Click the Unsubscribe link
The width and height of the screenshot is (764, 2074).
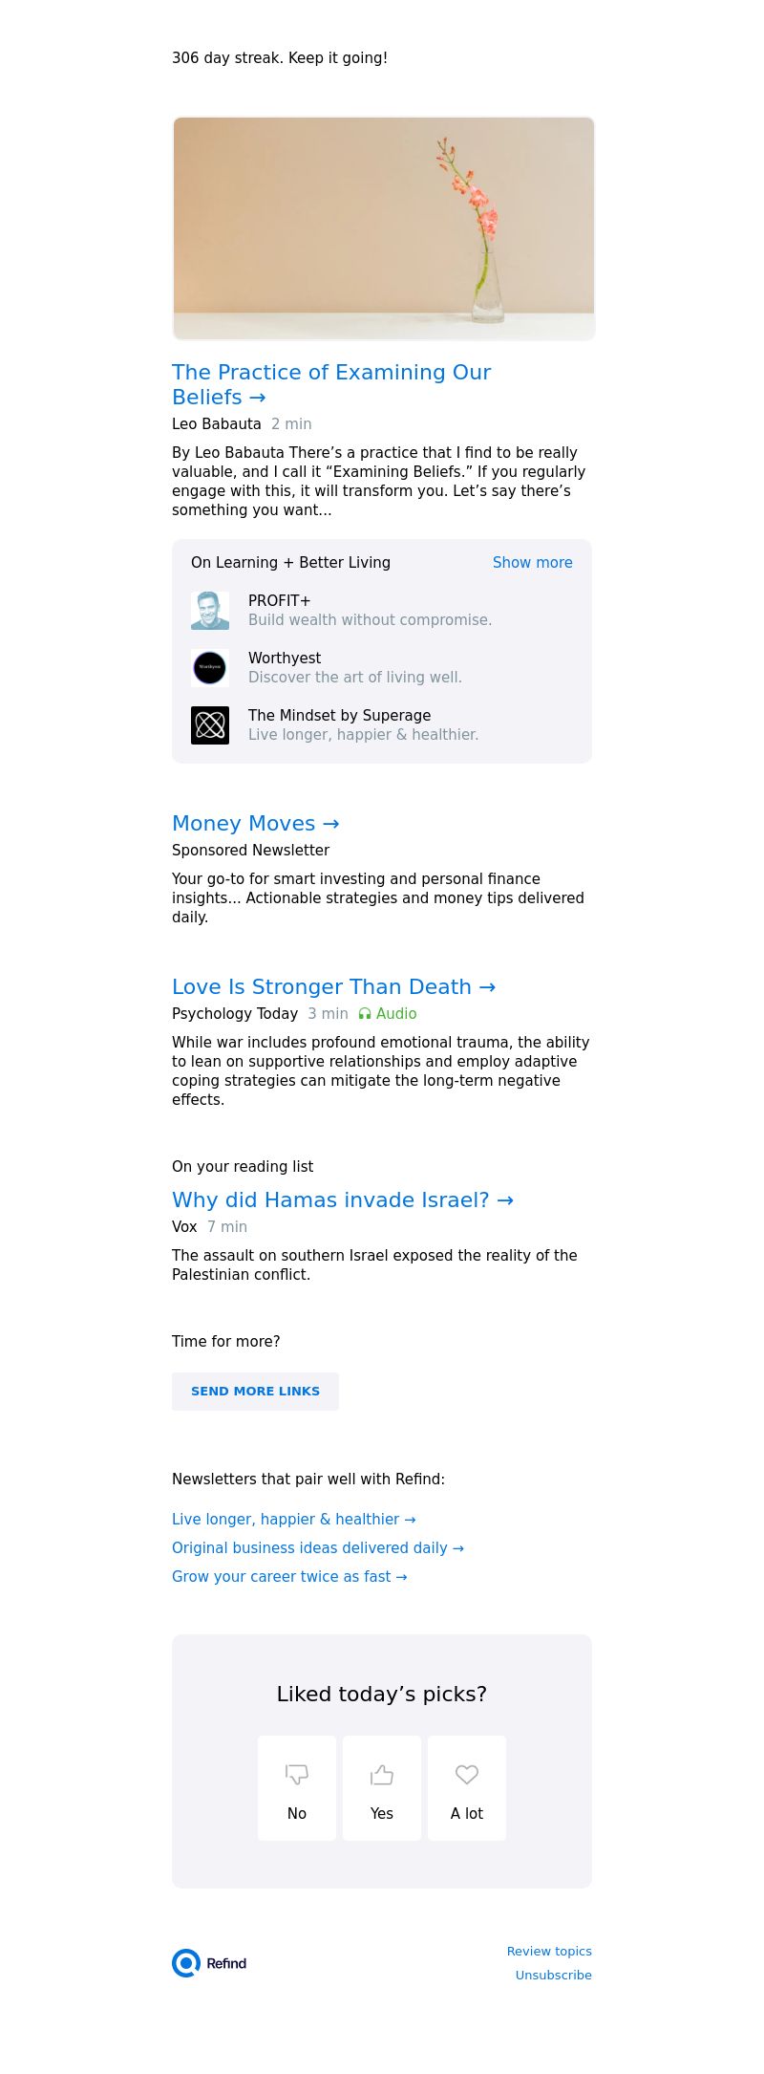[x=554, y=1976]
